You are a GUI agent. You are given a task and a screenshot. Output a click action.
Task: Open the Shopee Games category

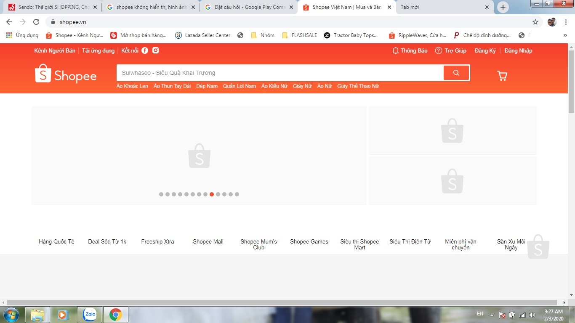pos(309,241)
